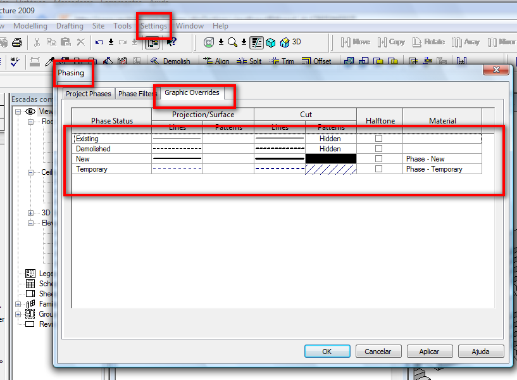Select the Align tool
Viewport: 517px width, 380px height.
click(216, 61)
